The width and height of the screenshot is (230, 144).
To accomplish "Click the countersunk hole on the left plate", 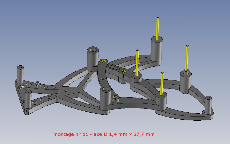I will (22, 87).
